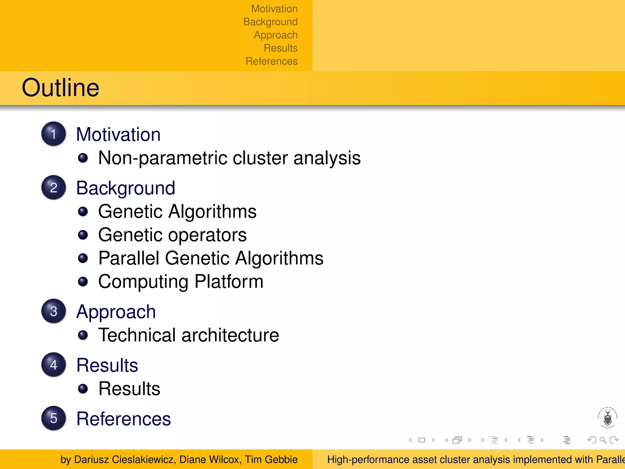Click the slide rectangle navigation icon
Viewport: 625px width, 469px height.
pos(422,440)
